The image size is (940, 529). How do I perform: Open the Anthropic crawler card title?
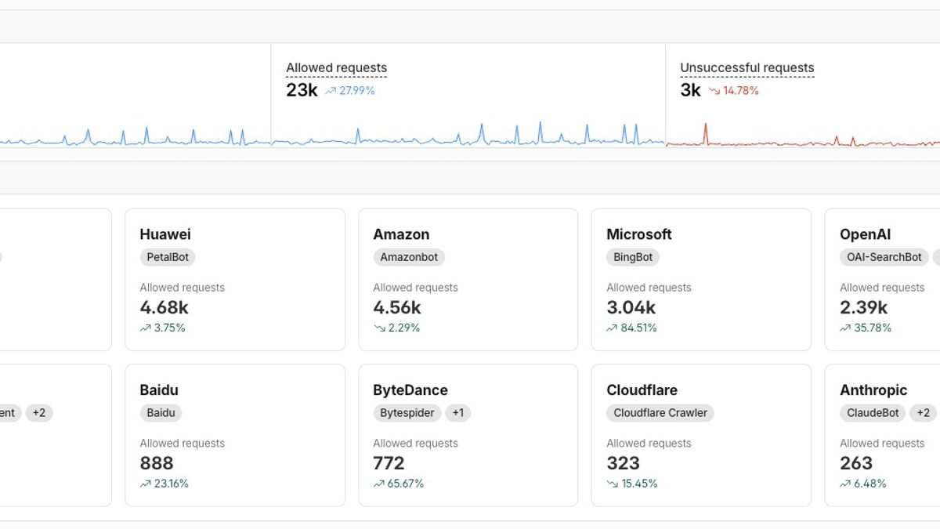[x=873, y=390]
